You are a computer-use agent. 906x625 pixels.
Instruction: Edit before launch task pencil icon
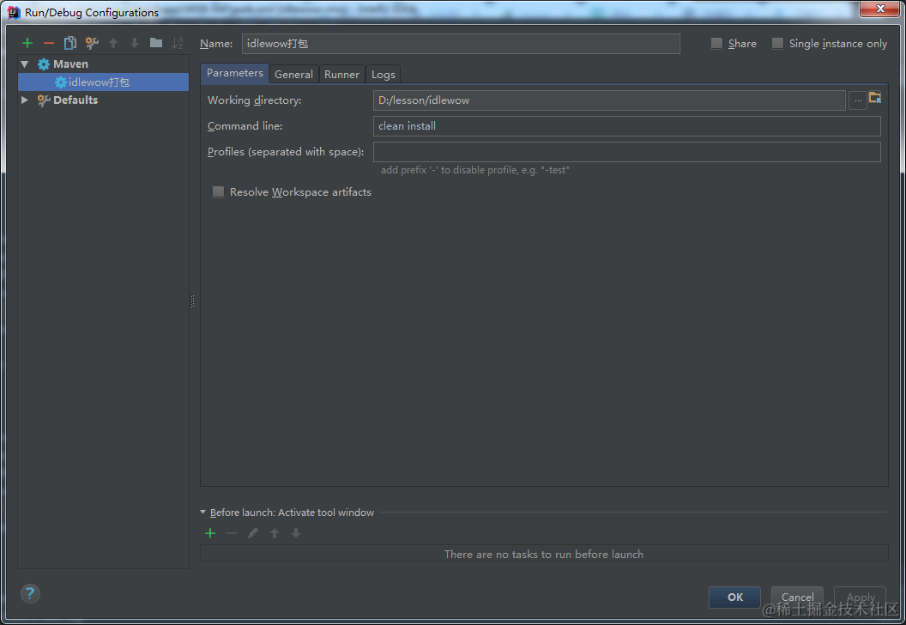253,533
